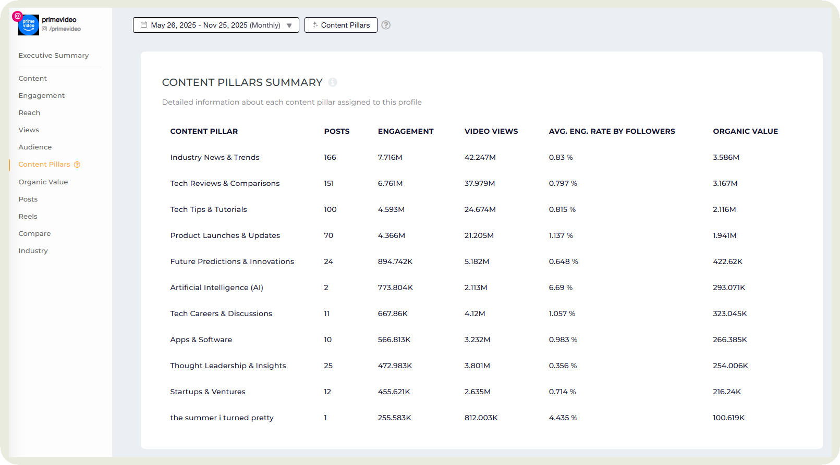
Task: Click the 4.435 % engagement rate value
Action: pyautogui.click(x=563, y=418)
